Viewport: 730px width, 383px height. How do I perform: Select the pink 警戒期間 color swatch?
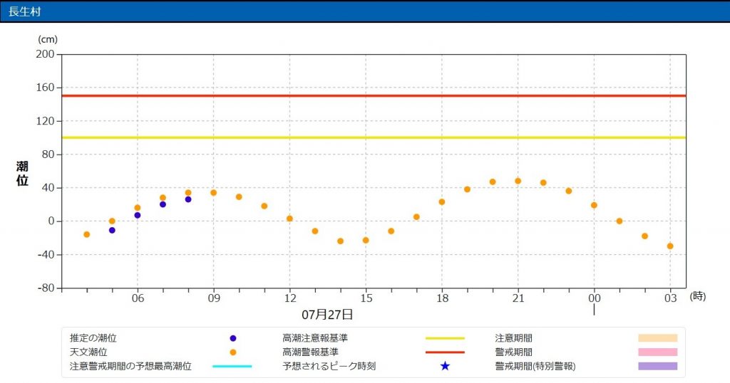point(657,352)
